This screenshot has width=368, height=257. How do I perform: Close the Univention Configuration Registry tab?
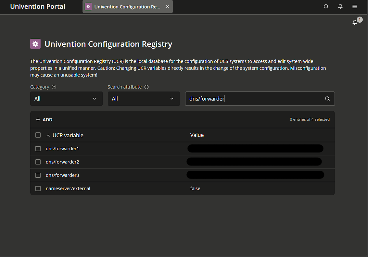168,6
